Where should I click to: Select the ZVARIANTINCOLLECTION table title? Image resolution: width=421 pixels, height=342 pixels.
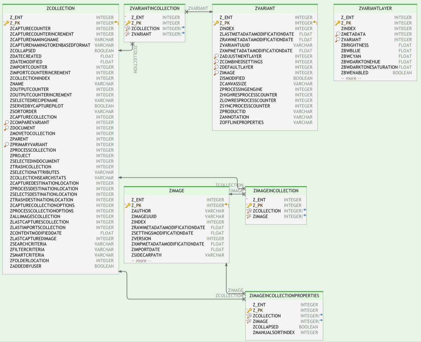coord(154,8)
